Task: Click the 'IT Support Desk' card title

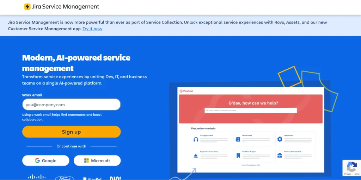Action: point(207,135)
